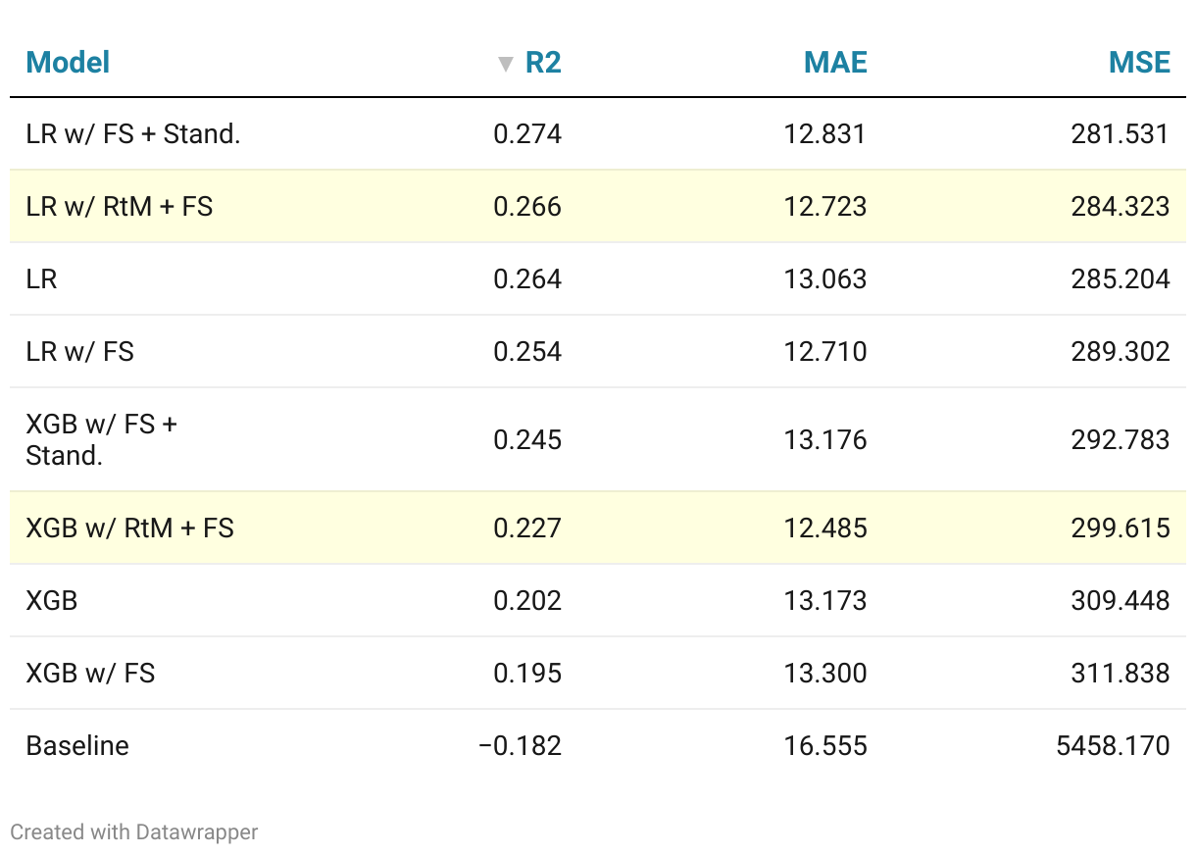Click the MAE value 12.485
The image size is (1196, 855).
click(x=825, y=528)
